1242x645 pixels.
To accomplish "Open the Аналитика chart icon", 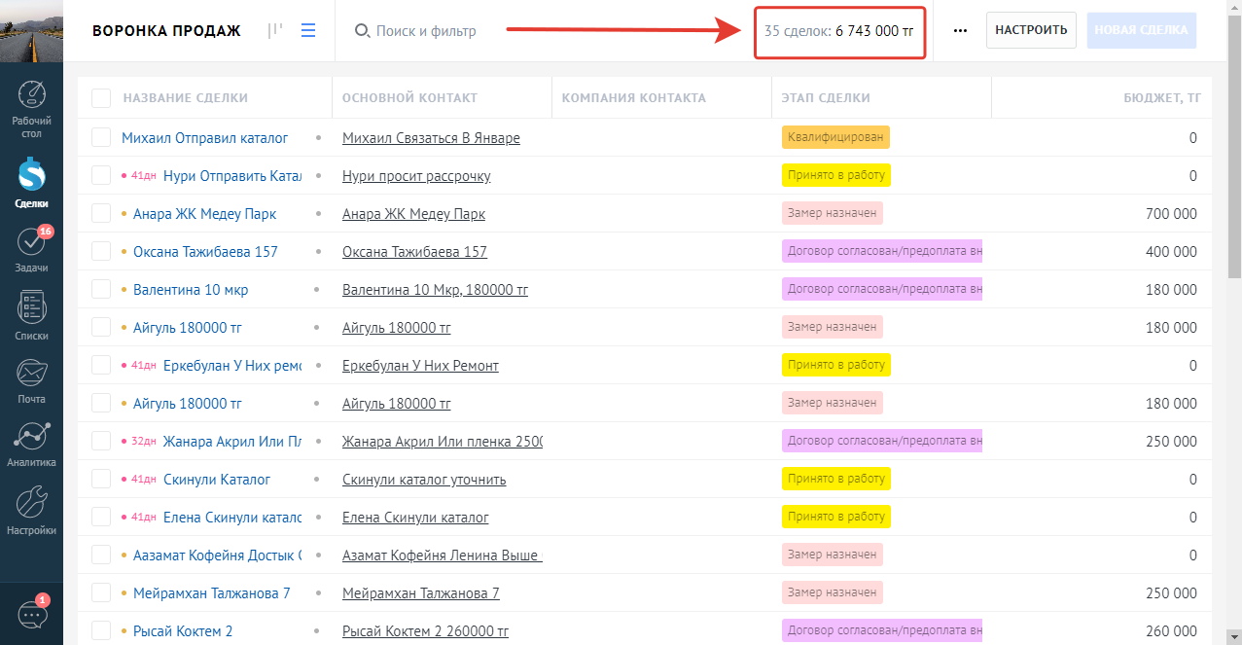I will [32, 444].
